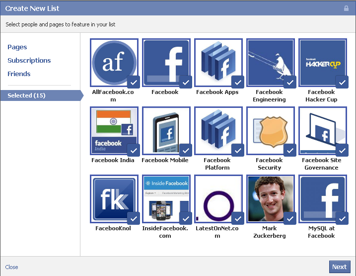Click the Close link
This screenshot has width=356, height=276.
click(x=11, y=267)
